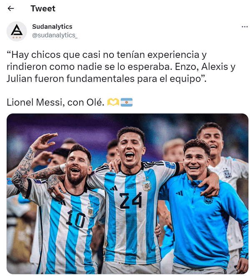Open the Sudanalytics profile avatar
Screen dimensions: 250x276
[x=17, y=31]
